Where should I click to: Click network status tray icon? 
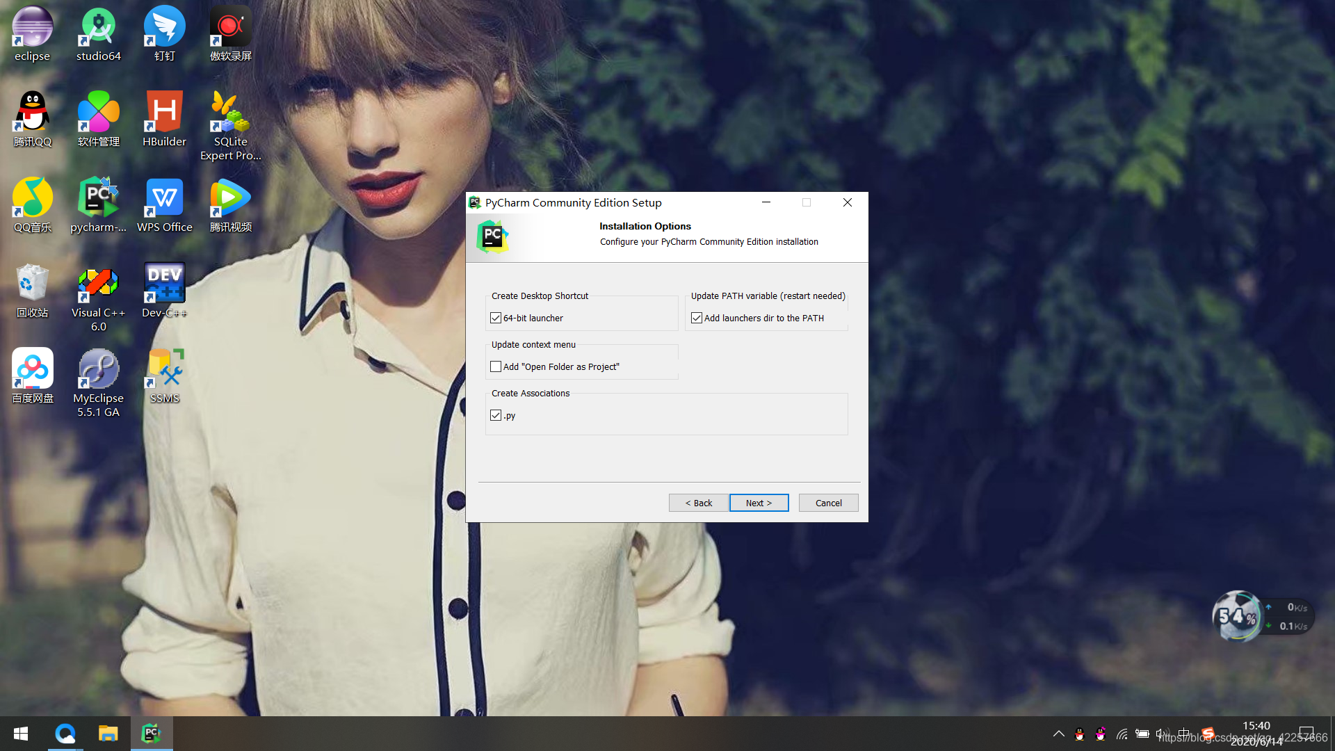(1122, 733)
